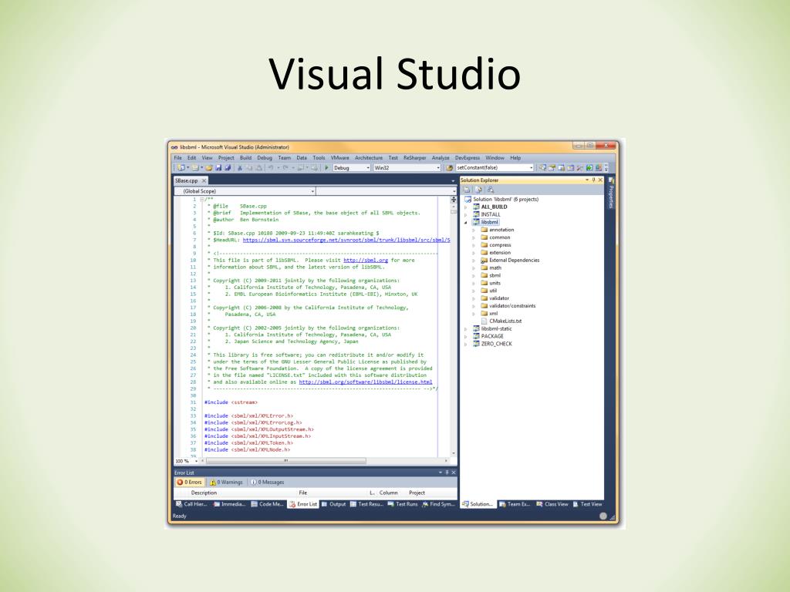
Task: Click the editor horizontal scrollbar
Action: (286, 461)
